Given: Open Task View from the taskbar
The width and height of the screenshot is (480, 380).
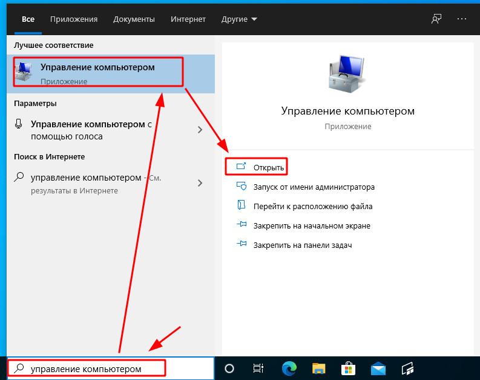Looking at the screenshot, I should point(258,368).
